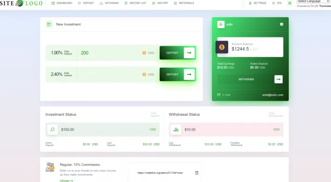Viewport: 331px width, 182px height.
Task: Click the gear icon on the xolo card
Action: pyautogui.click(x=281, y=24)
